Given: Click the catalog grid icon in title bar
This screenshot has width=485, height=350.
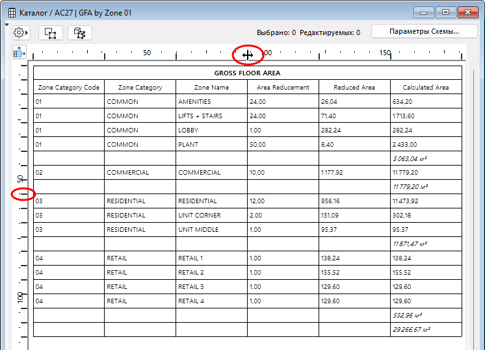Looking at the screenshot, I should [12, 13].
